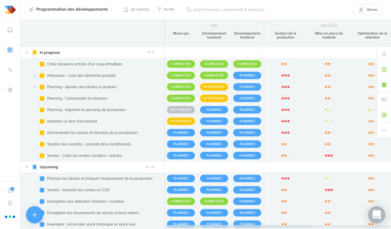Open the score table icon in the right sidebar

[384, 84]
